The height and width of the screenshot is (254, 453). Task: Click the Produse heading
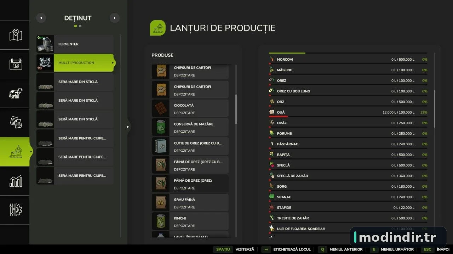(162, 55)
